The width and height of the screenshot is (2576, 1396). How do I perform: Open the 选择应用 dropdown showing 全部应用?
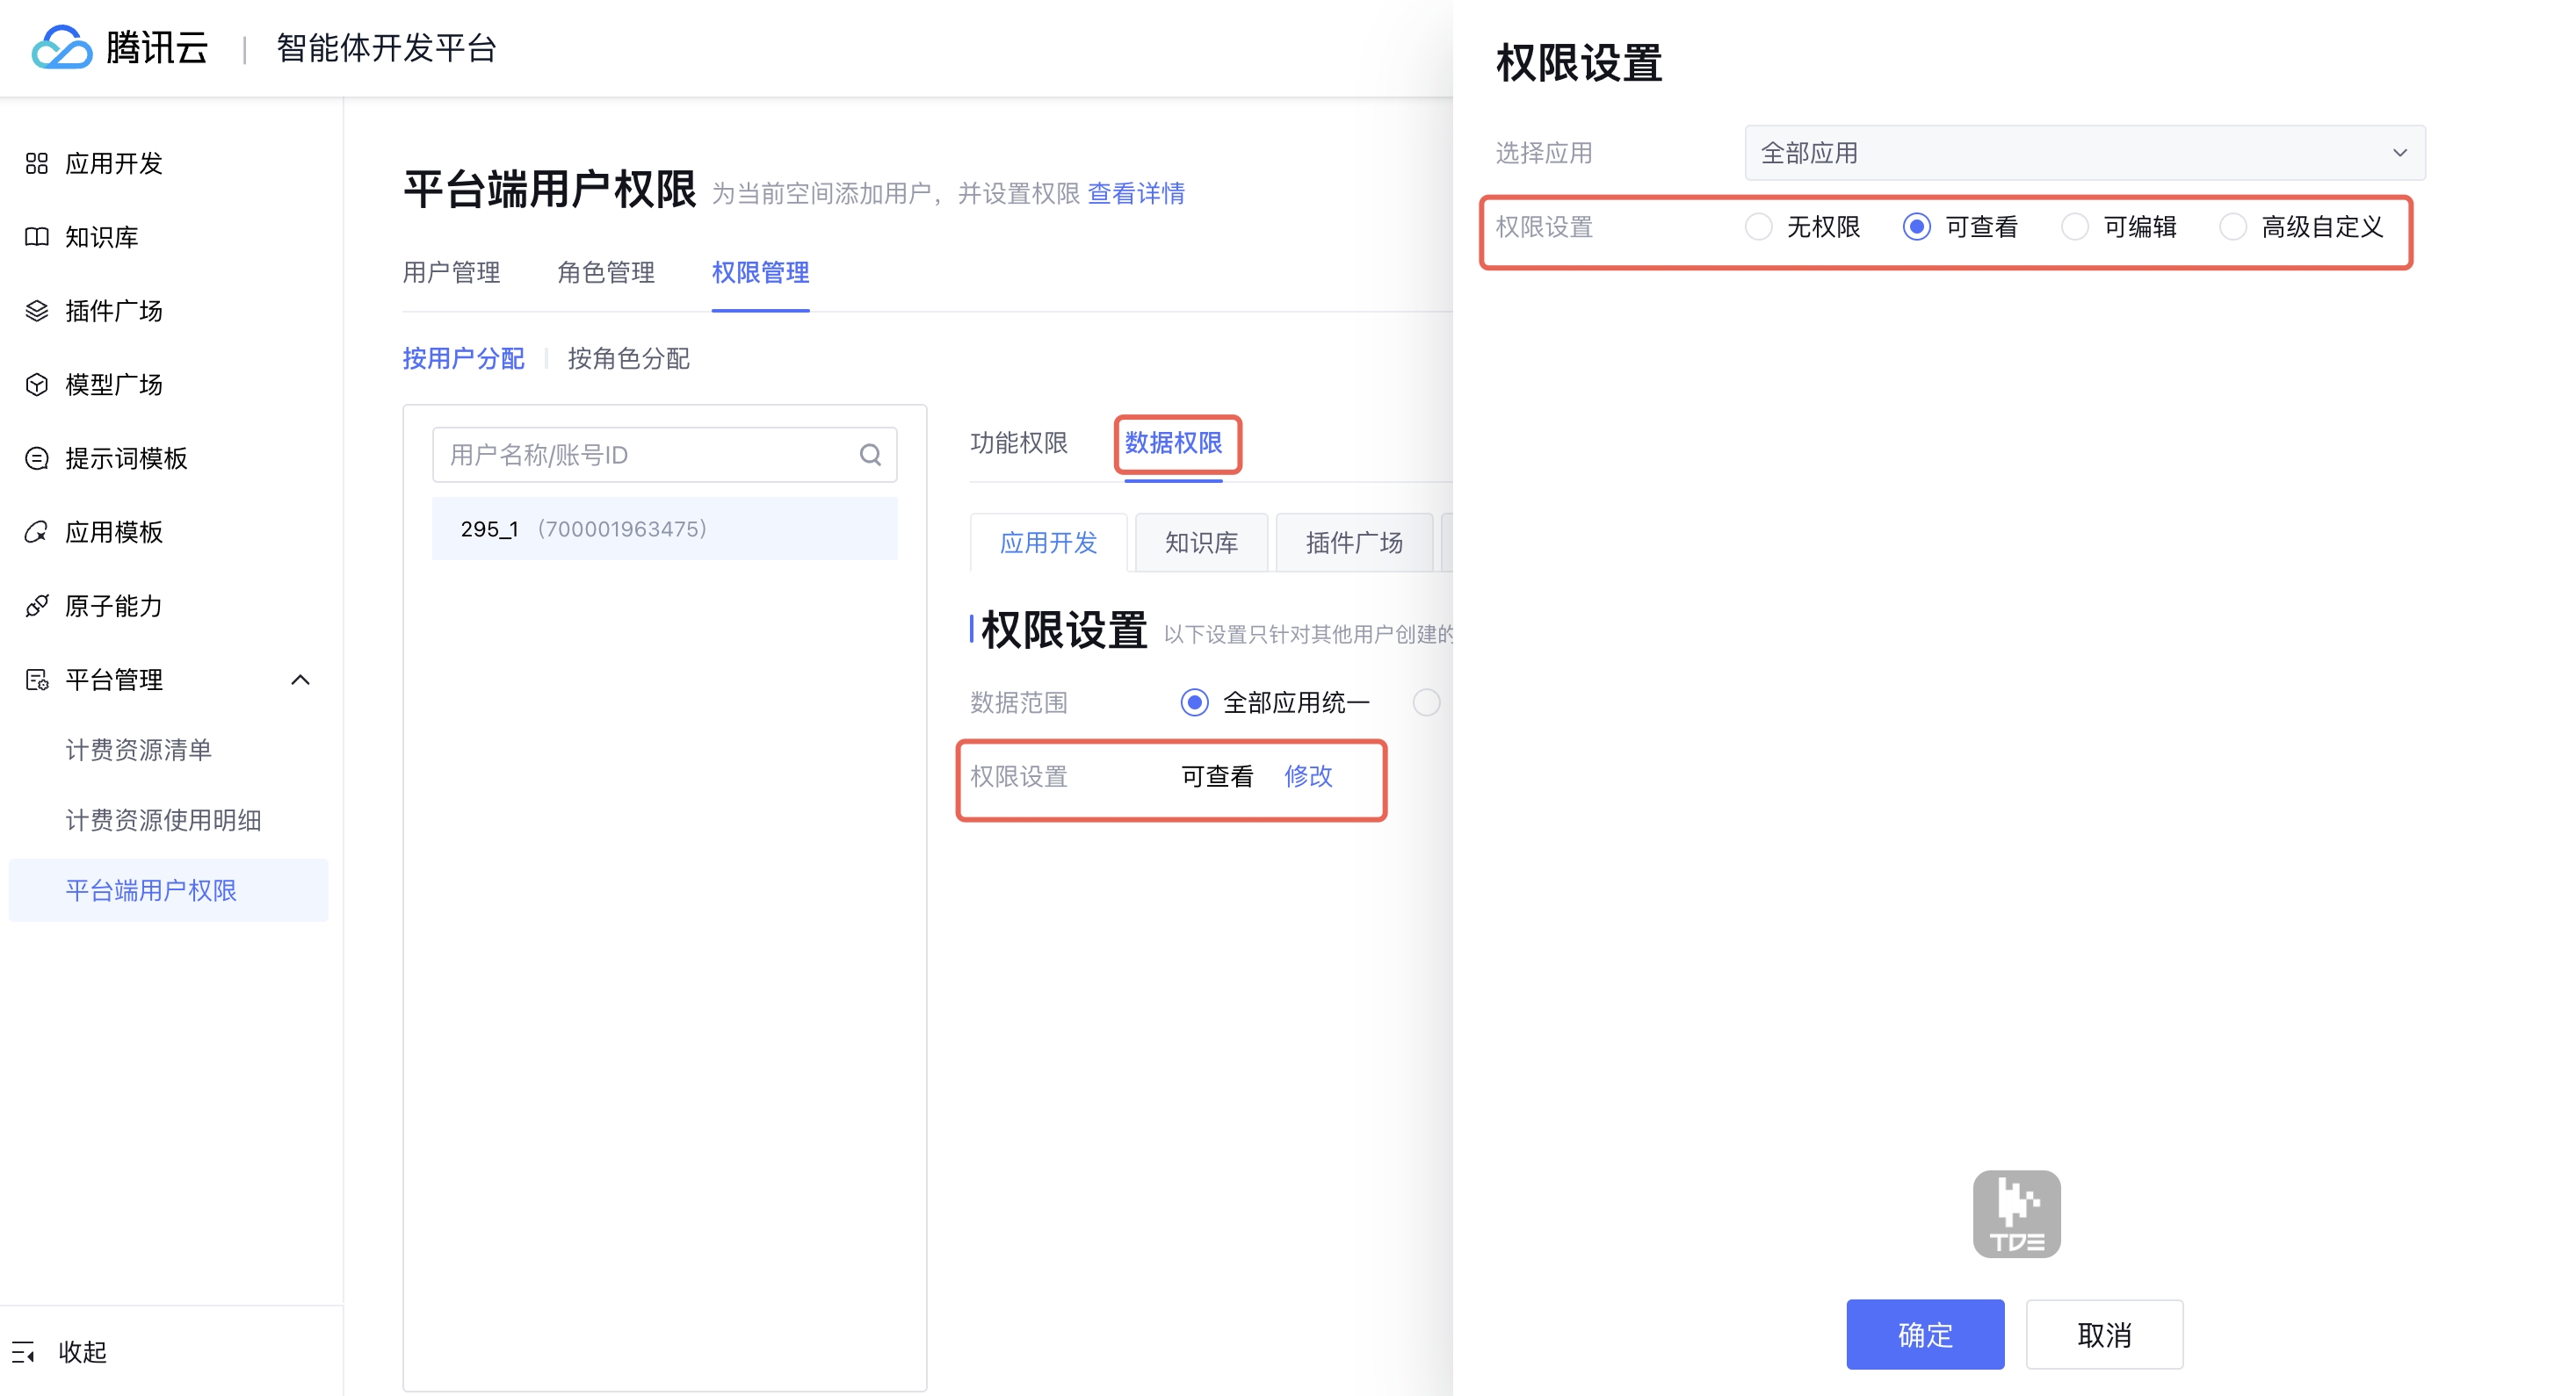pyautogui.click(x=2084, y=153)
